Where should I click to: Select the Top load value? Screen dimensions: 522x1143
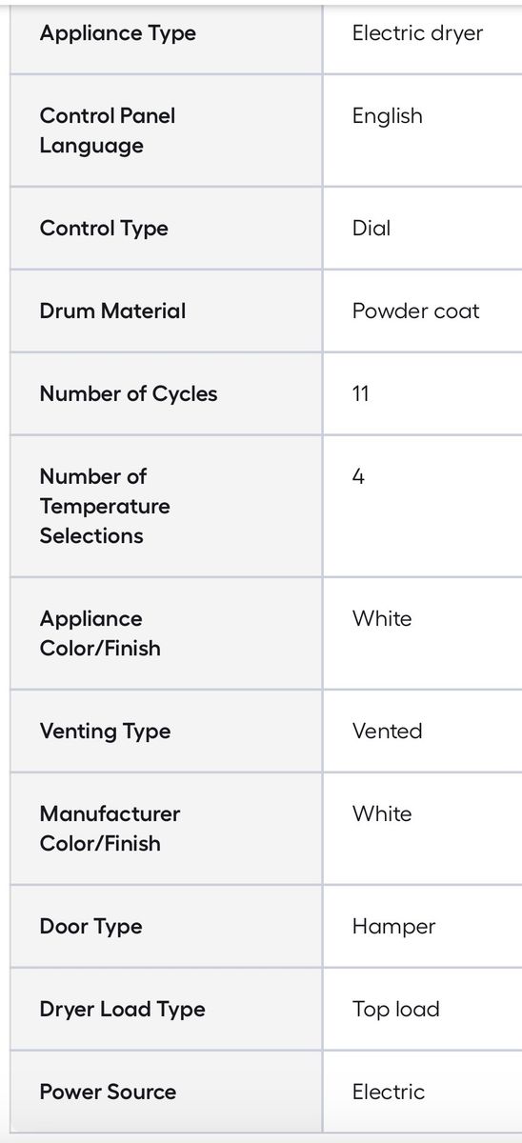(x=395, y=1009)
